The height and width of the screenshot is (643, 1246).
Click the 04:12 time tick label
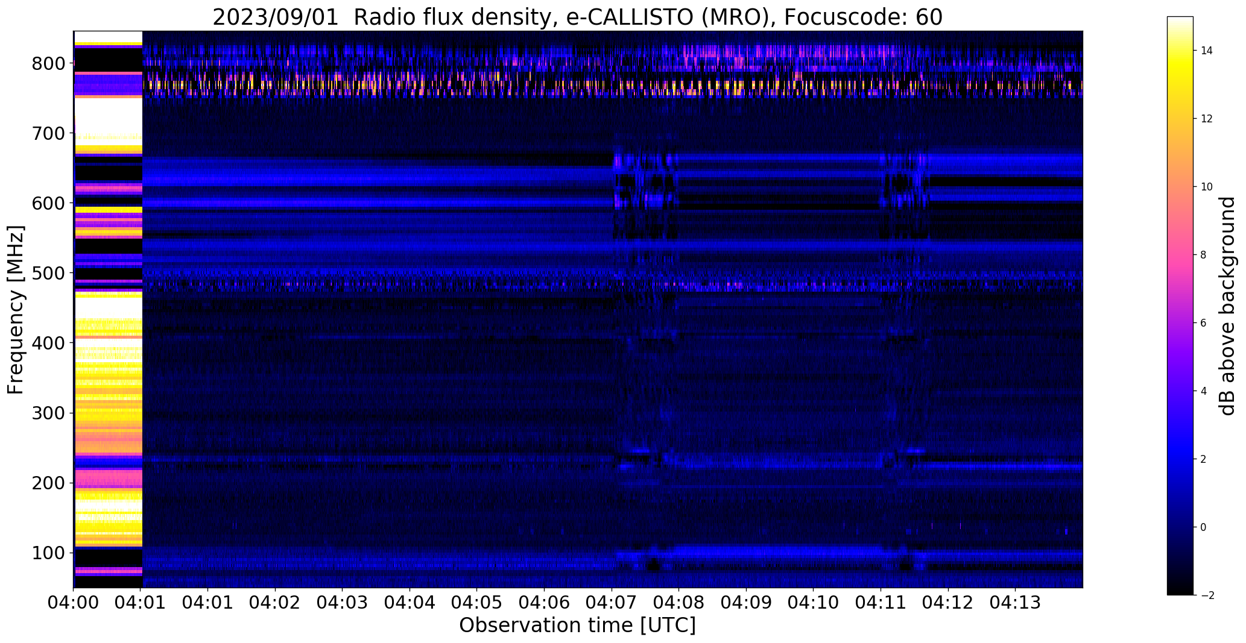point(948,603)
